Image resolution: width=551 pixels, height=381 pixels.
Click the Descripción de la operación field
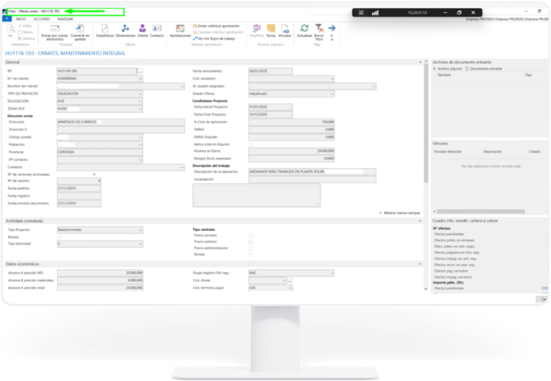pyautogui.click(x=312, y=172)
